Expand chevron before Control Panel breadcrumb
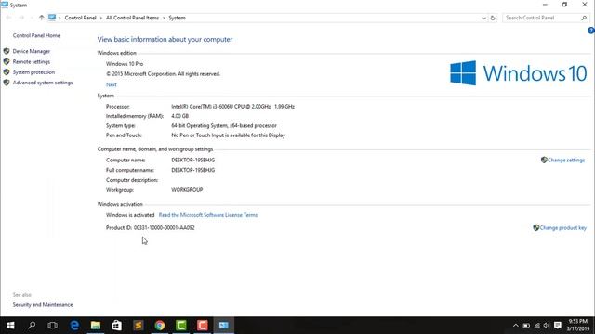This screenshot has height=334, width=595. (59, 18)
